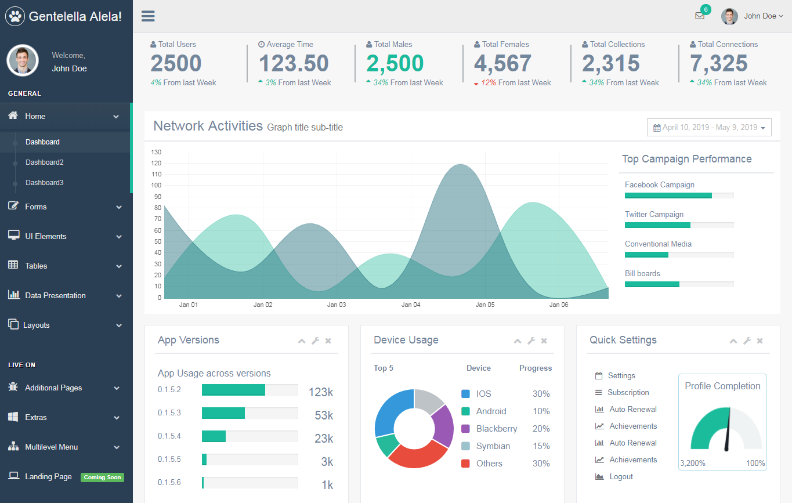Image resolution: width=792 pixels, height=503 pixels.
Task: Click the Facebook Campaign progress bar
Action: point(679,196)
